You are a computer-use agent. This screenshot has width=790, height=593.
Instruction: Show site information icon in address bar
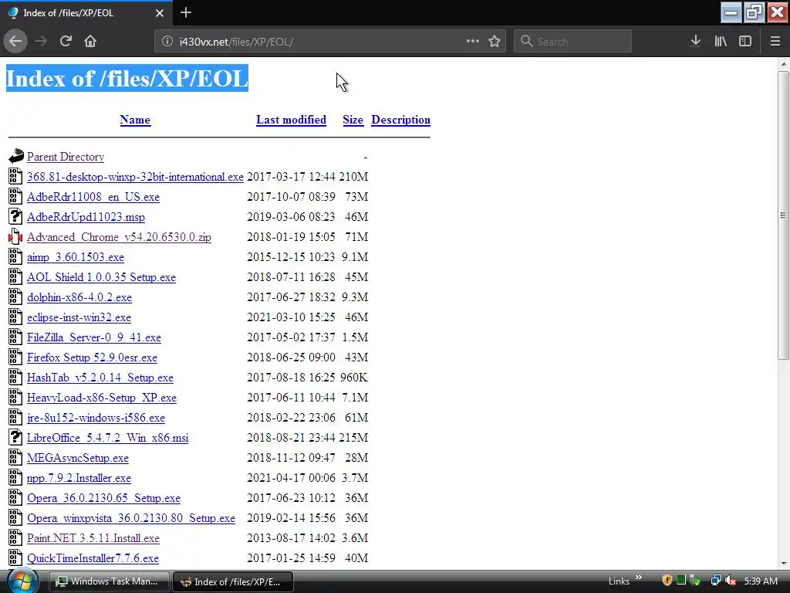pos(167,42)
